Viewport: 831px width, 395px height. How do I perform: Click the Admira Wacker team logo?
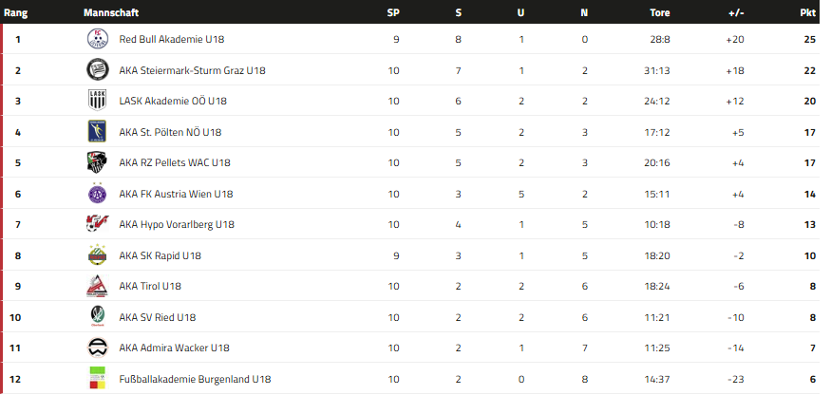point(97,348)
